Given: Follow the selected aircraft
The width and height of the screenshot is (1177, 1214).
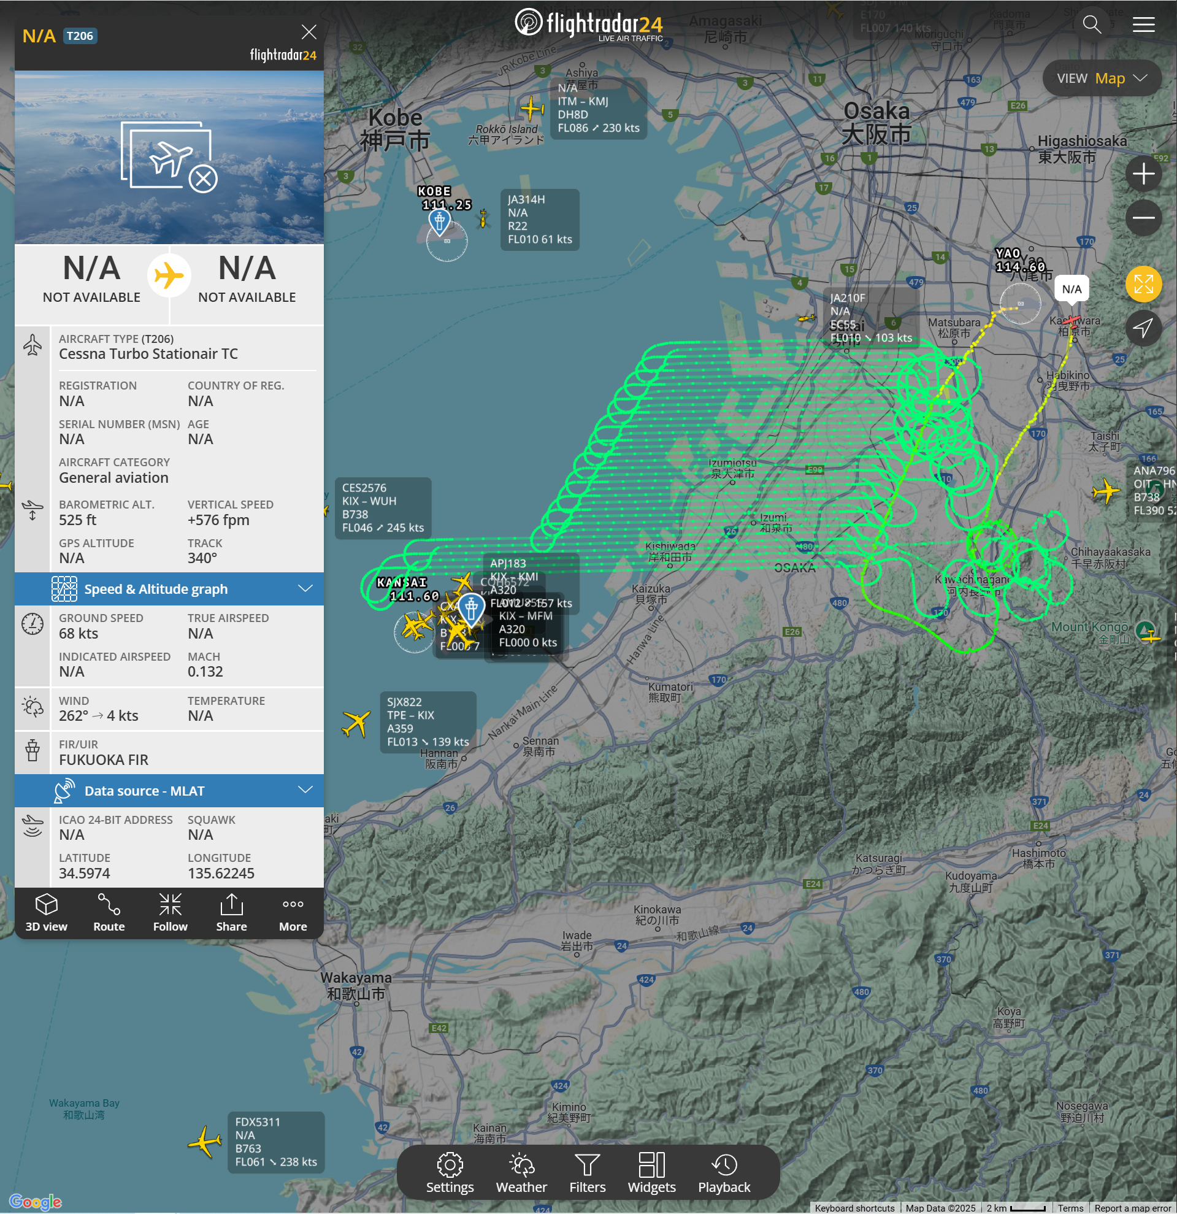Looking at the screenshot, I should (x=171, y=912).
